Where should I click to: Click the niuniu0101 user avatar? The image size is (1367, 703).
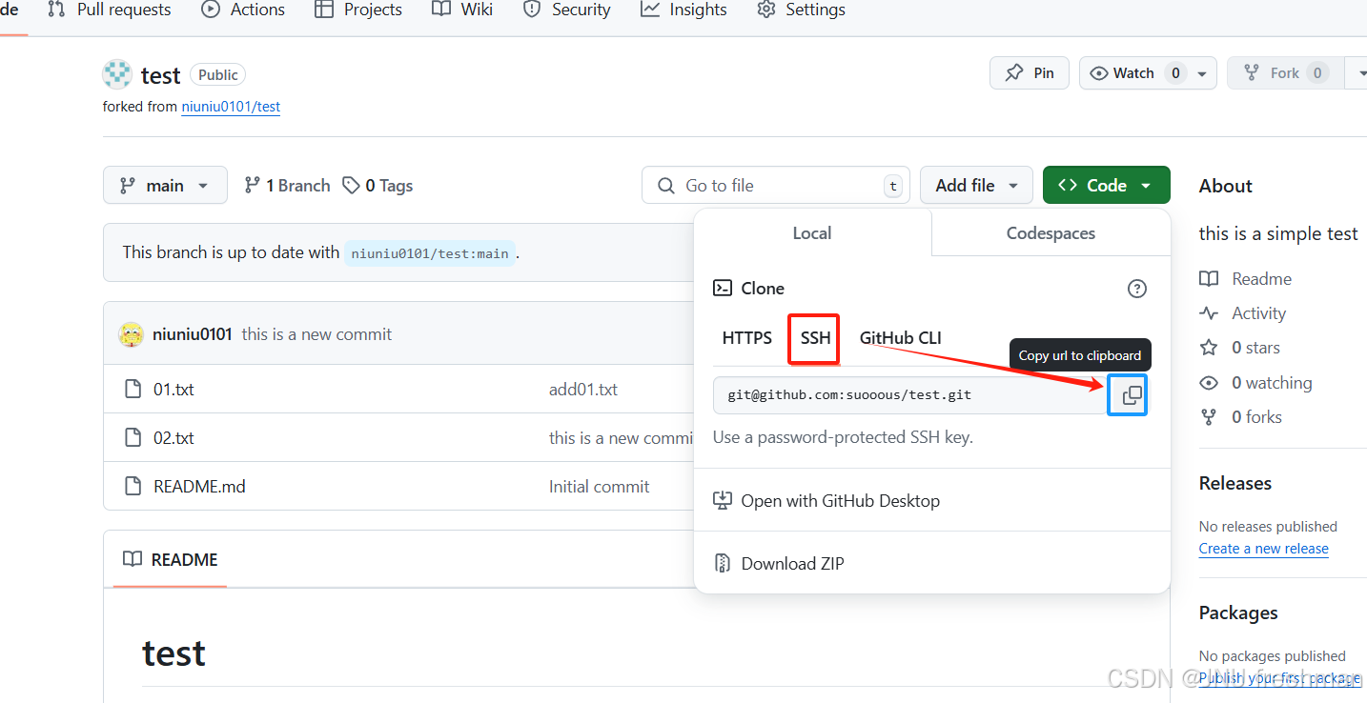131,334
